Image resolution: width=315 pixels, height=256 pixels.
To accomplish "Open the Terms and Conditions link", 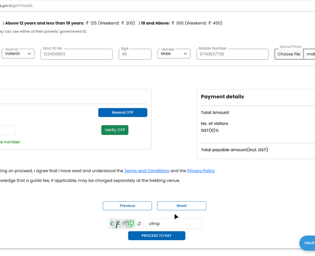I will point(146,171).
